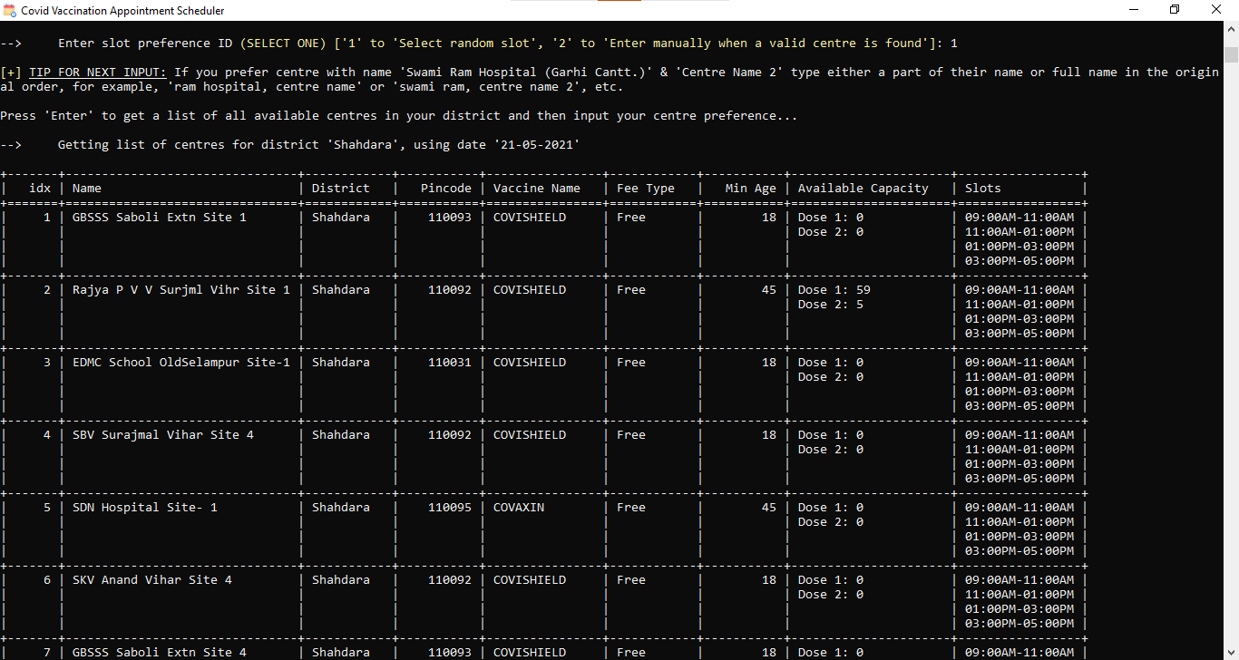Click 'Shahdara' district in SBV Surajmal Vihar row

coord(341,435)
